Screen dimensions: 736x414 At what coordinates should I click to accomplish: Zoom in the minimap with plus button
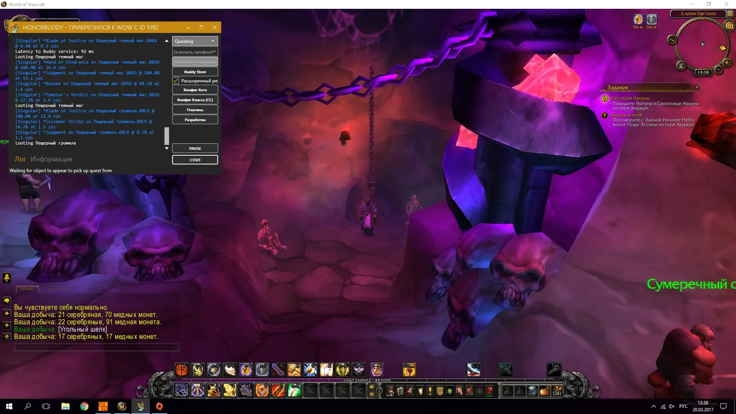(726, 62)
